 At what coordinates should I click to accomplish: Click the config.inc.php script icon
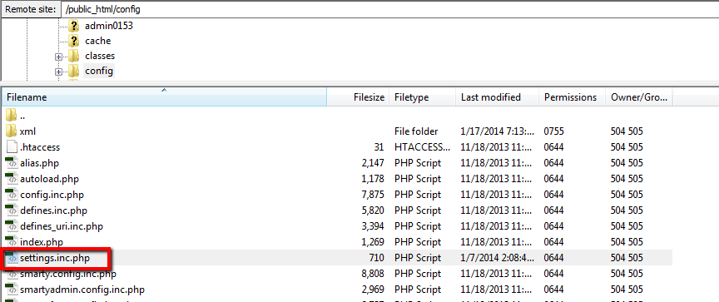click(x=11, y=195)
